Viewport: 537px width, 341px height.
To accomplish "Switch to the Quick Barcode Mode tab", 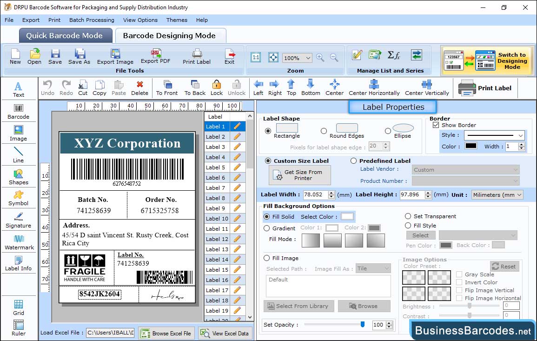I will click(x=65, y=36).
